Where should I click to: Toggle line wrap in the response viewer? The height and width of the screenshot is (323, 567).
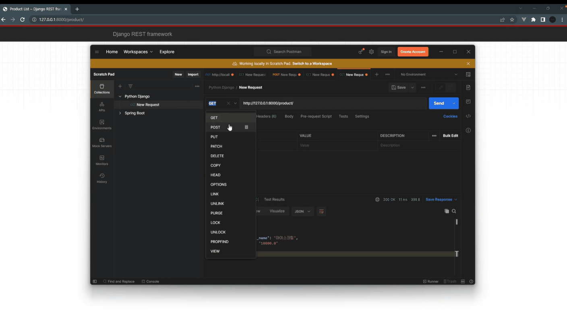point(321,211)
